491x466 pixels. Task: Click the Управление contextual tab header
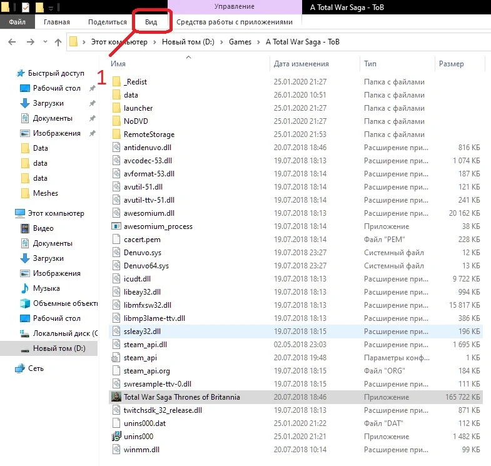tap(235, 6)
